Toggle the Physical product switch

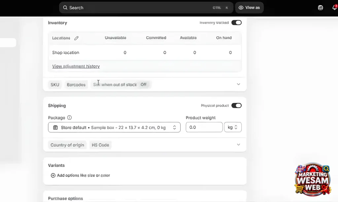[236, 106]
